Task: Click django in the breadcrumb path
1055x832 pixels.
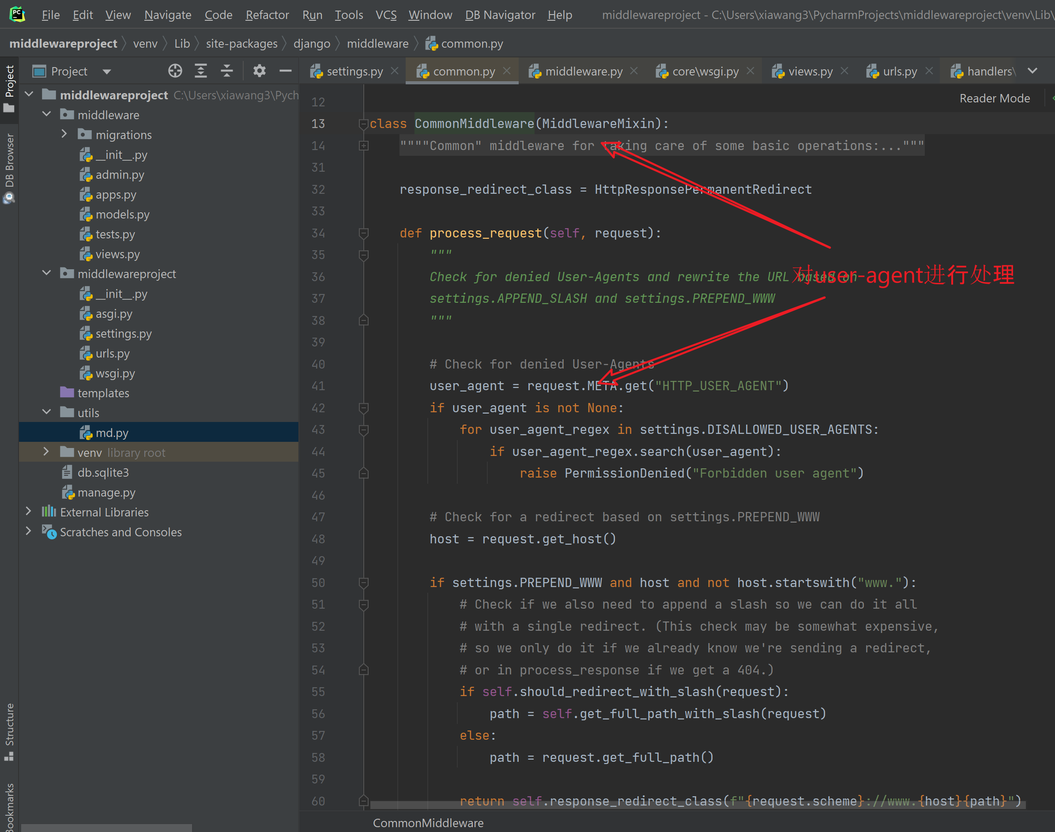Action: click(312, 44)
